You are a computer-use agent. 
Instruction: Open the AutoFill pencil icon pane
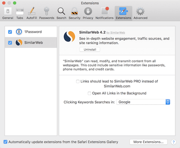(31, 13)
